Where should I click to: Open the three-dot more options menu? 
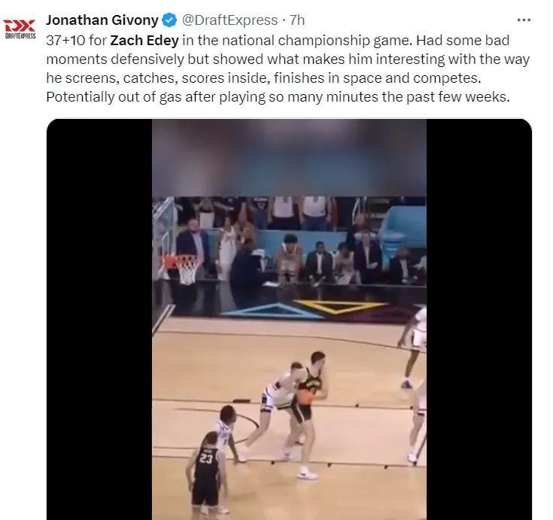[x=524, y=20]
